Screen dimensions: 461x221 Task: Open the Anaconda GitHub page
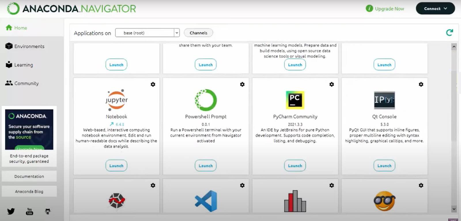tap(48, 212)
